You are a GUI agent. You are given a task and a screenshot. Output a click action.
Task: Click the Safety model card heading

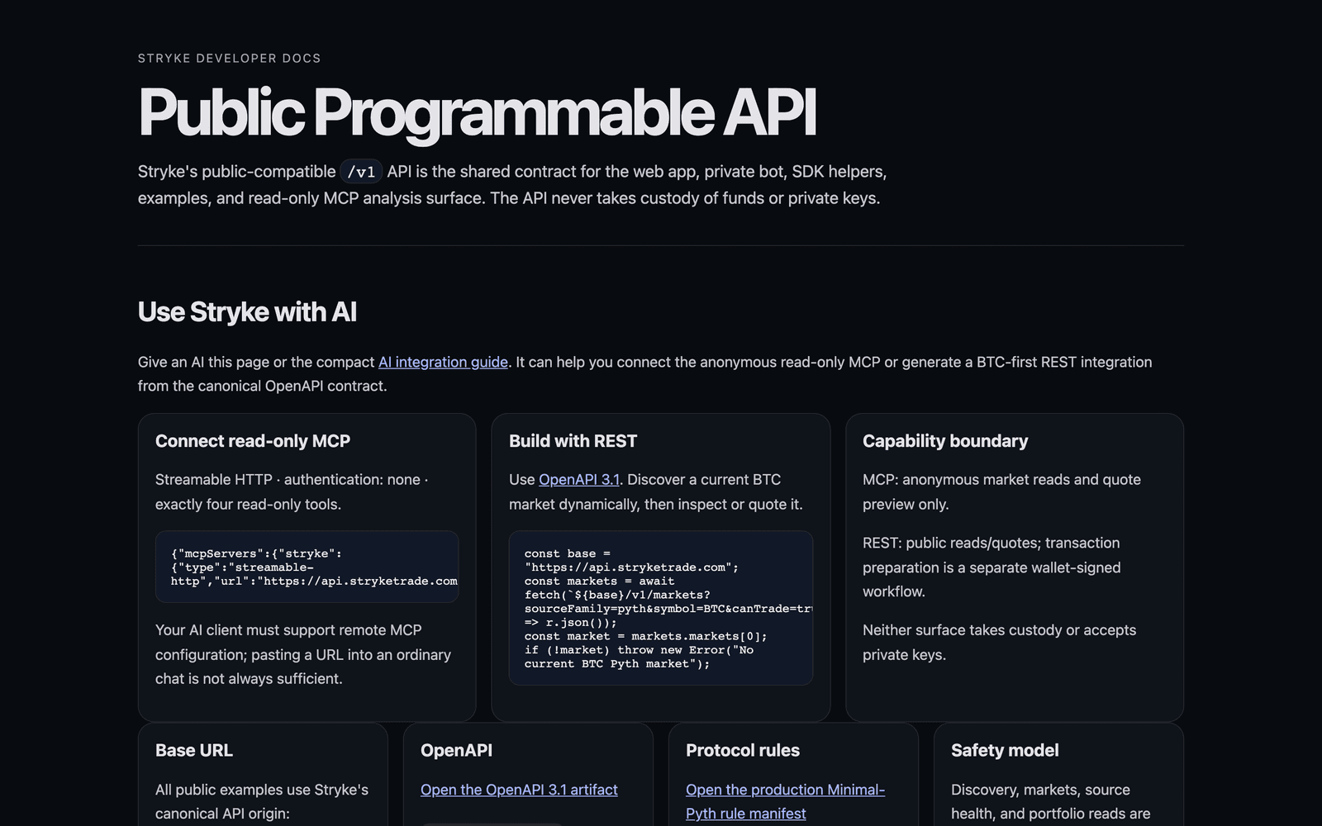point(1005,750)
